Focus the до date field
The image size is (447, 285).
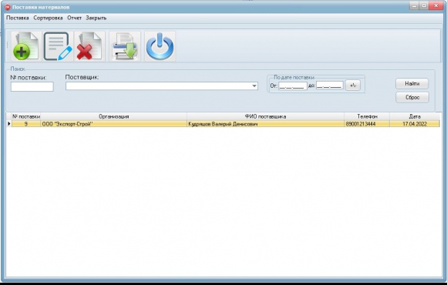[x=329, y=85]
